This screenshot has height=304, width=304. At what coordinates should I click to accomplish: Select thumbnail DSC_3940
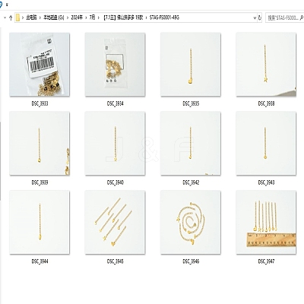click(x=115, y=144)
